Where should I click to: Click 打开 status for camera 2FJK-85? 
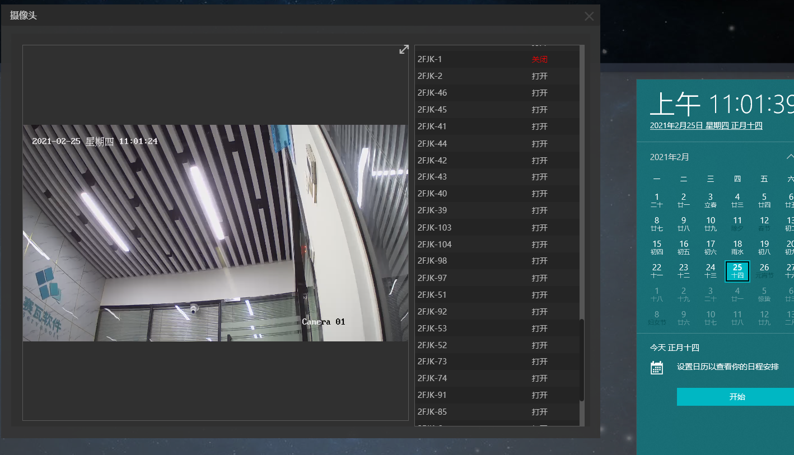coord(540,412)
